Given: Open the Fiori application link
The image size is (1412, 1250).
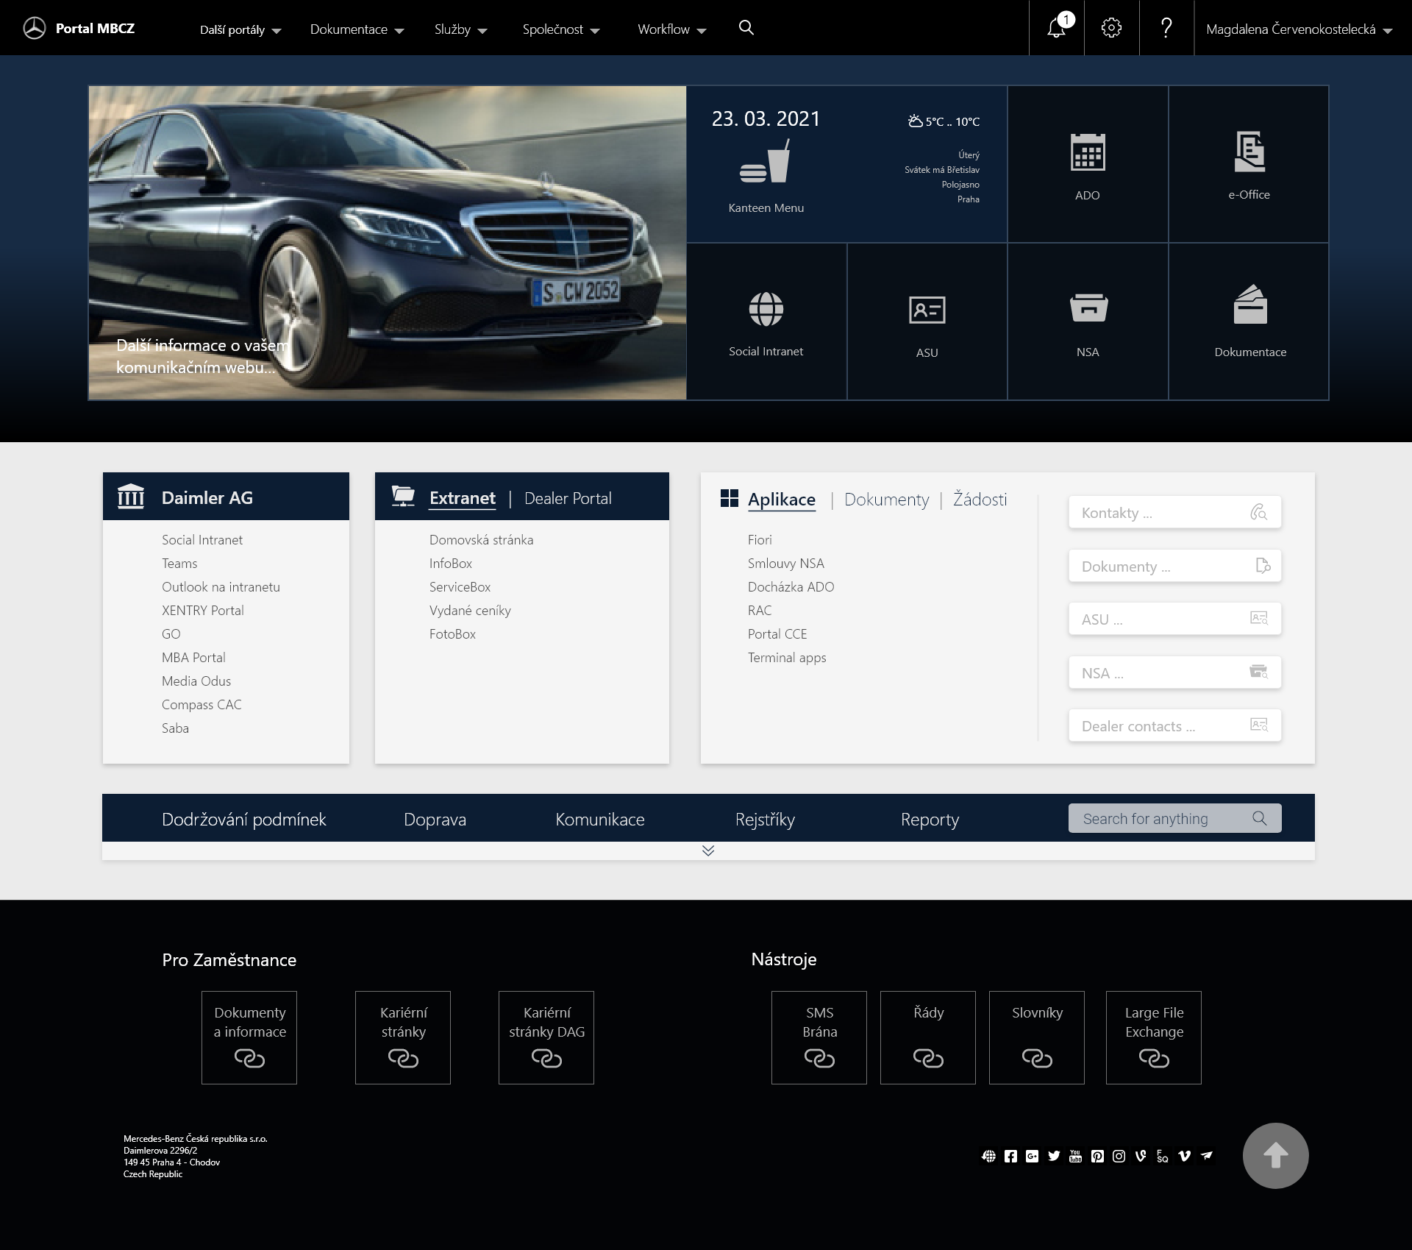Looking at the screenshot, I should pos(760,539).
